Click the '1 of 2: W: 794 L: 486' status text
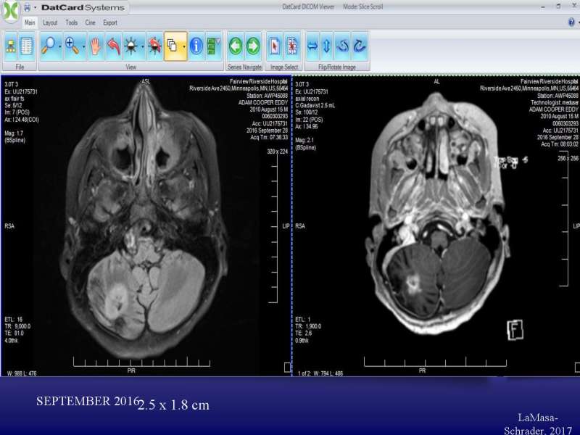Viewport: 580px width, 435px height. 320,373
